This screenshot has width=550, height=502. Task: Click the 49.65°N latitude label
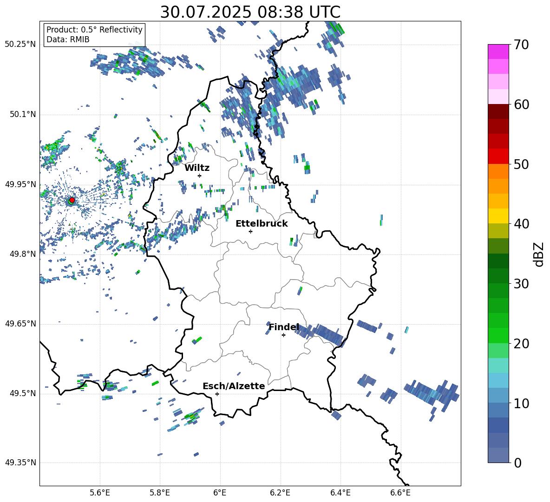[20, 324]
